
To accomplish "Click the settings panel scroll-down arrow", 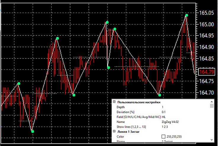I will click(211, 140).
